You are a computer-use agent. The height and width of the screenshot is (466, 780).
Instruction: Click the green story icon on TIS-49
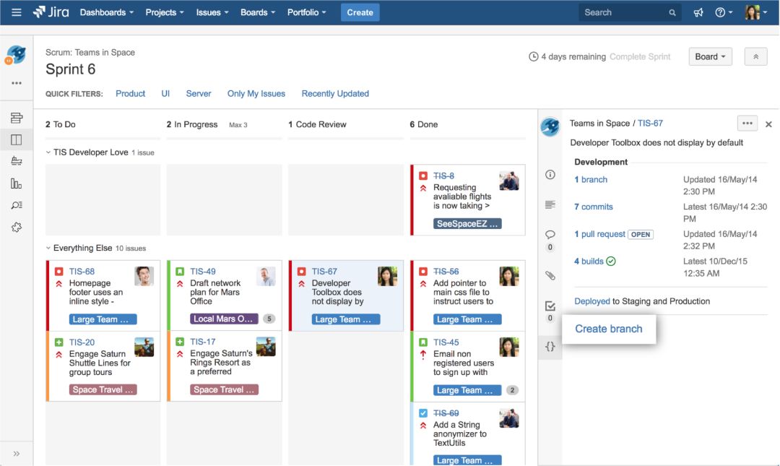[x=180, y=272]
